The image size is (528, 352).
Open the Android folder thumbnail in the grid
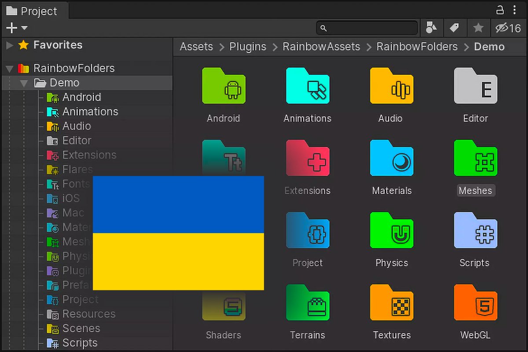tap(224, 86)
